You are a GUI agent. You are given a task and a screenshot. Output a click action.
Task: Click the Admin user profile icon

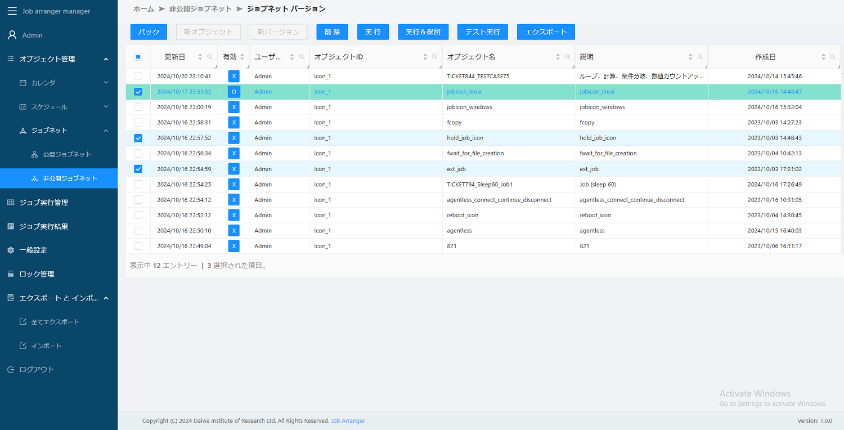[12, 35]
